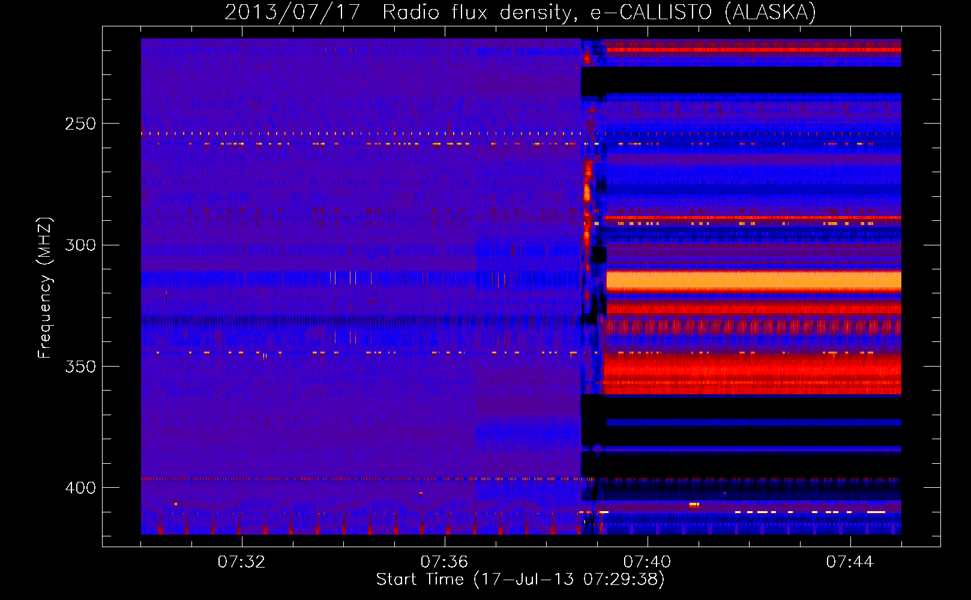Click the 350 frequency tick label
The height and width of the screenshot is (600, 971).
click(x=80, y=366)
